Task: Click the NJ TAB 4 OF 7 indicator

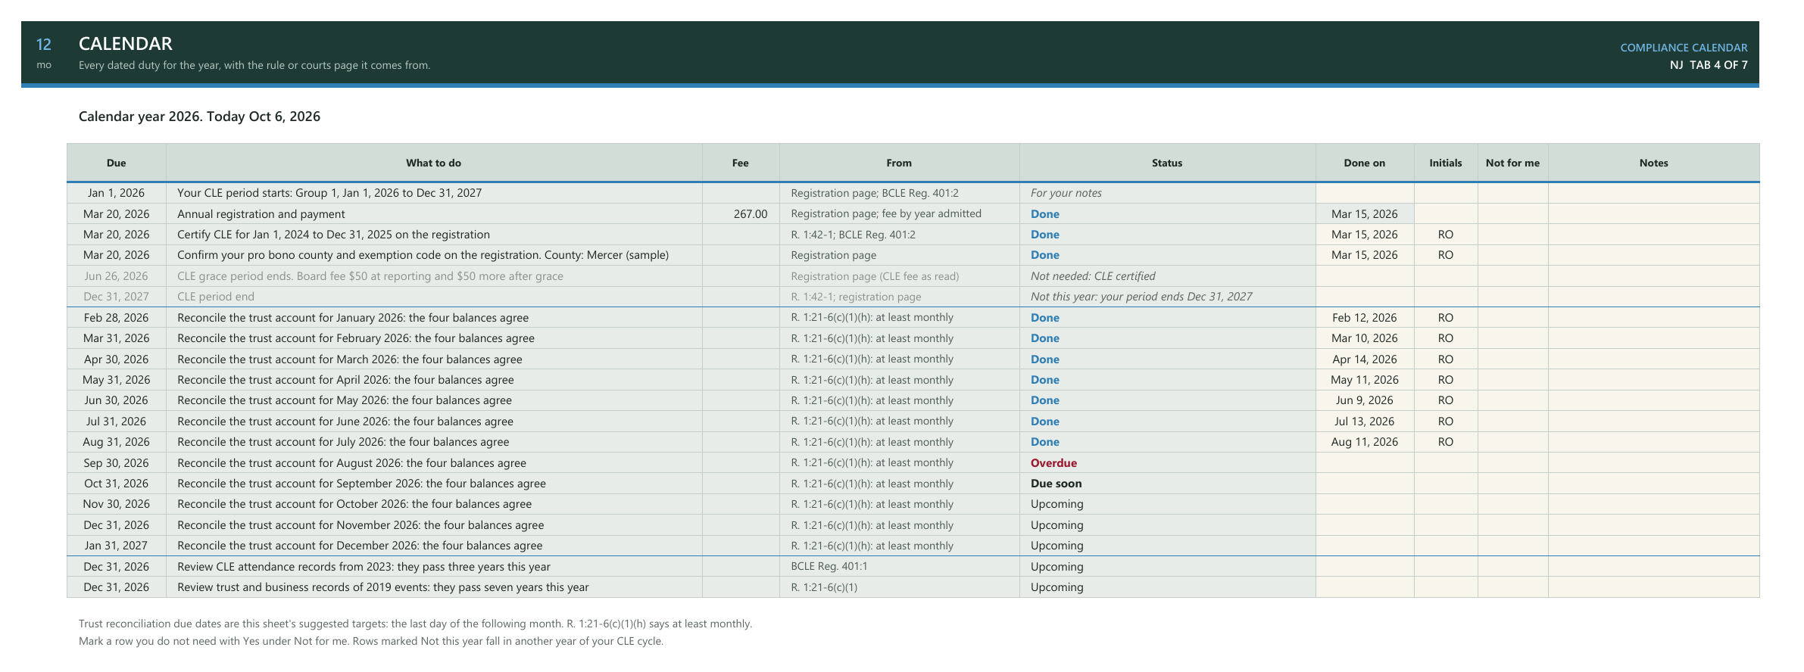Action: coord(1709,65)
